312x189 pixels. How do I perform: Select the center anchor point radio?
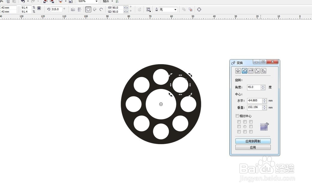pyautogui.click(x=245, y=126)
